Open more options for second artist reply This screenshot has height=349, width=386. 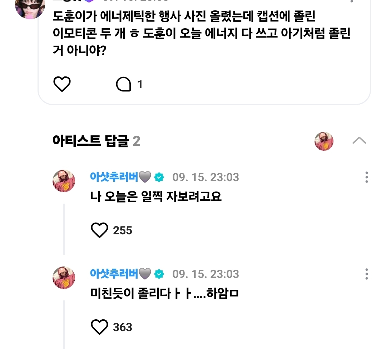pyautogui.click(x=366, y=274)
